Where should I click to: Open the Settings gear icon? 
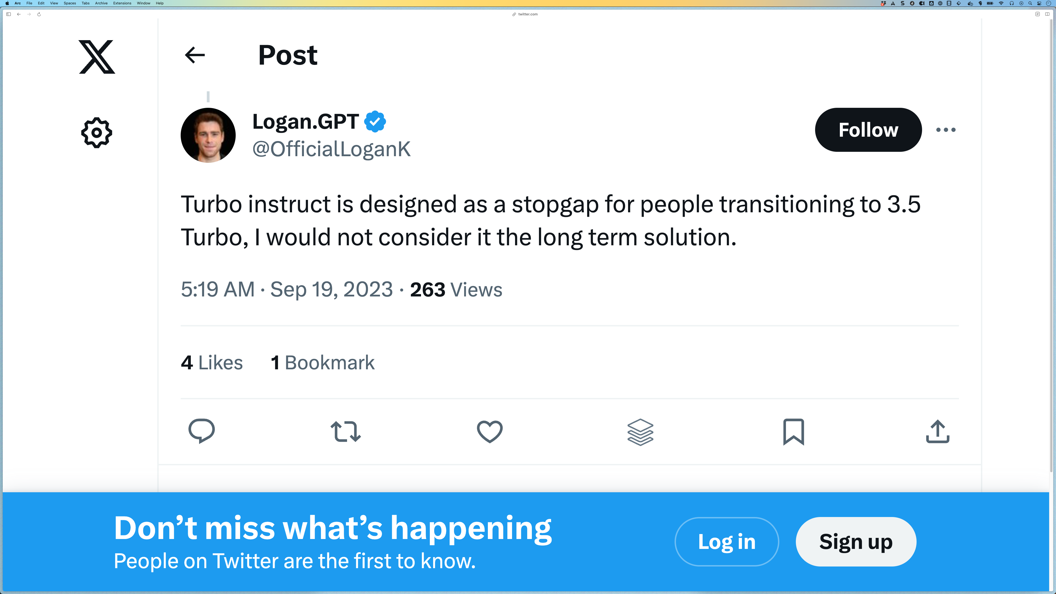click(x=97, y=132)
